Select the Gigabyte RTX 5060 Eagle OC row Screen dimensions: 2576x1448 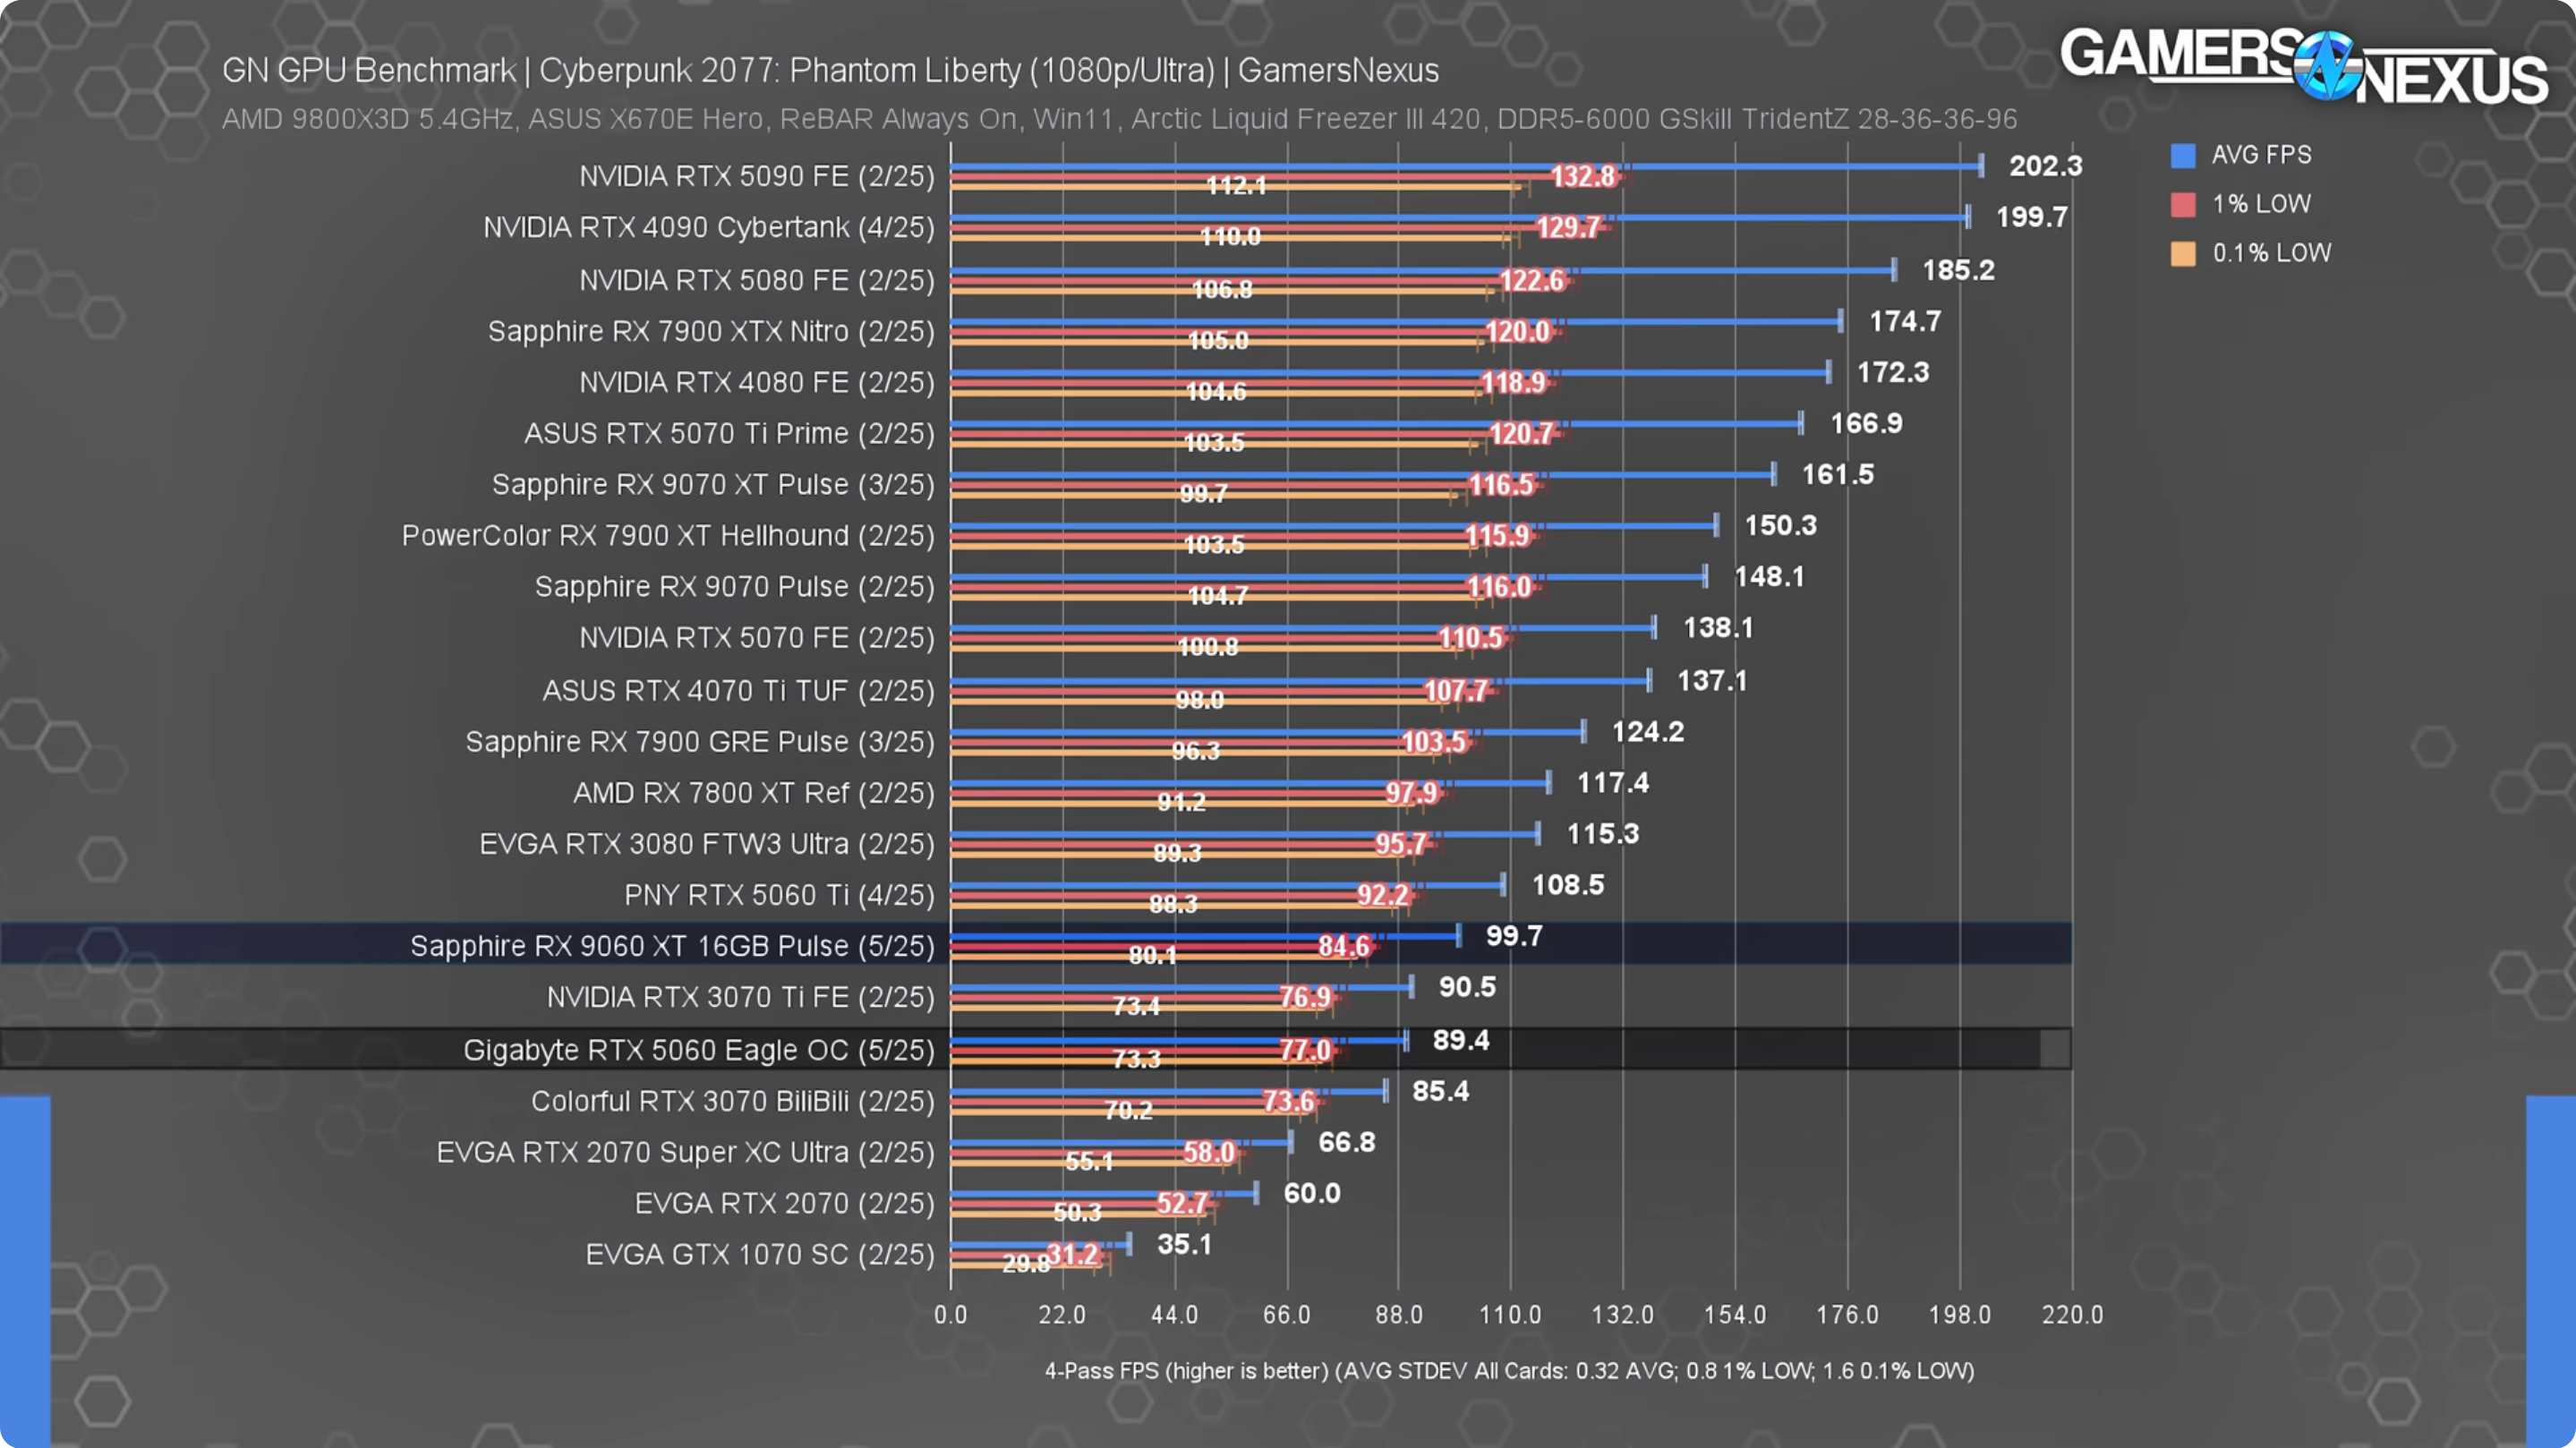698,1050
